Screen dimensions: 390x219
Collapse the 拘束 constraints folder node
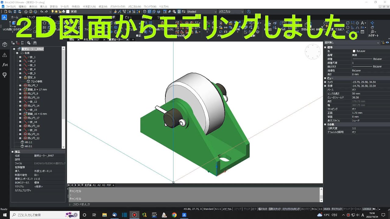(17, 53)
